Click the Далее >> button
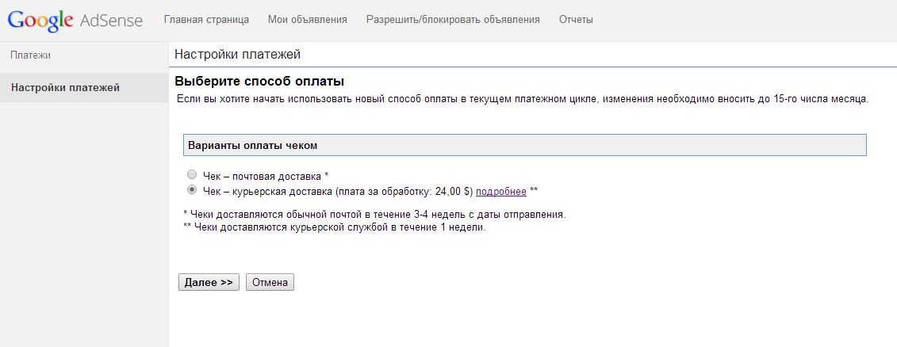 tap(209, 282)
